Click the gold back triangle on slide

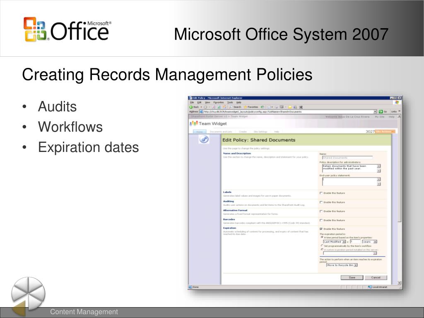19,308
